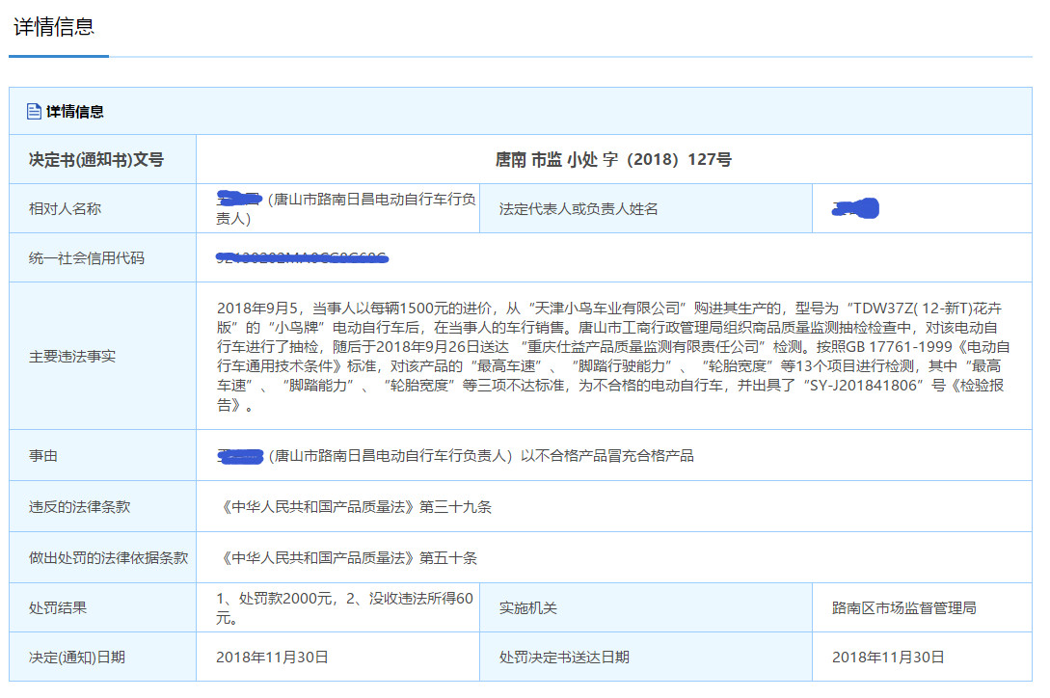The height and width of the screenshot is (698, 1050).
Task: Click the 主要违法事实 label cell
Action: pyautogui.click(x=72, y=357)
